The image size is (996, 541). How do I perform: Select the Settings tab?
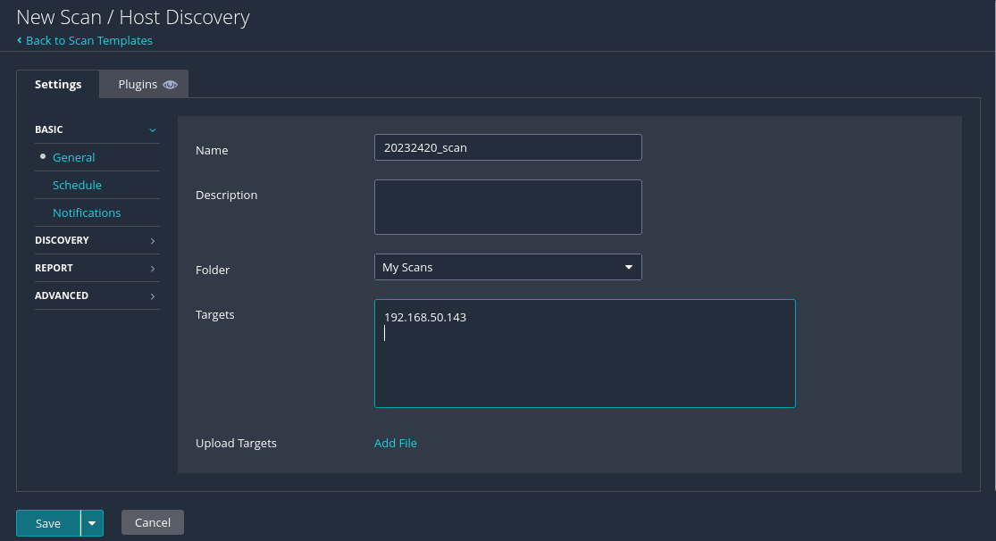[58, 85]
